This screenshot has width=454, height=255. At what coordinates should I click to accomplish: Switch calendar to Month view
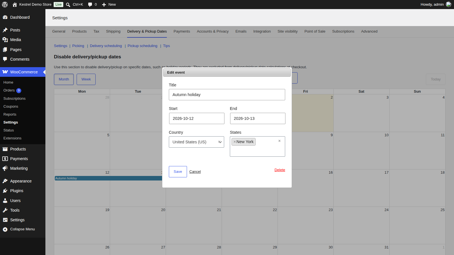click(64, 79)
